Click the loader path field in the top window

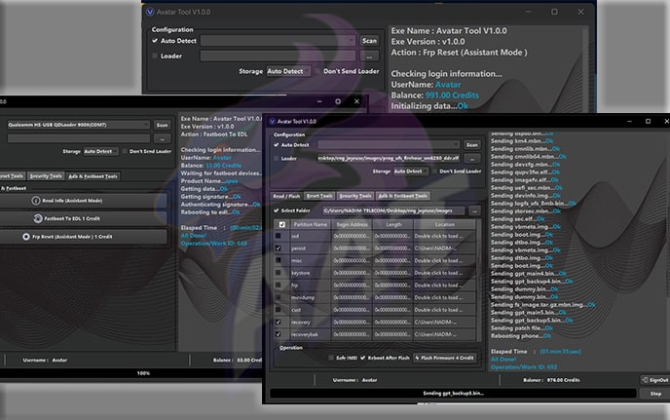tap(279, 56)
